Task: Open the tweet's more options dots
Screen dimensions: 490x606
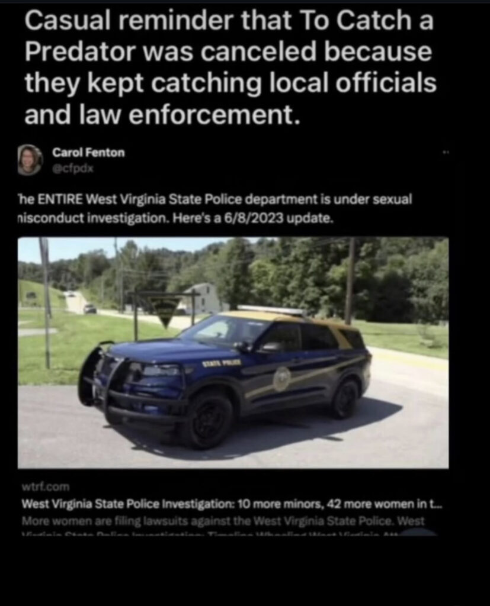Action: (x=446, y=152)
